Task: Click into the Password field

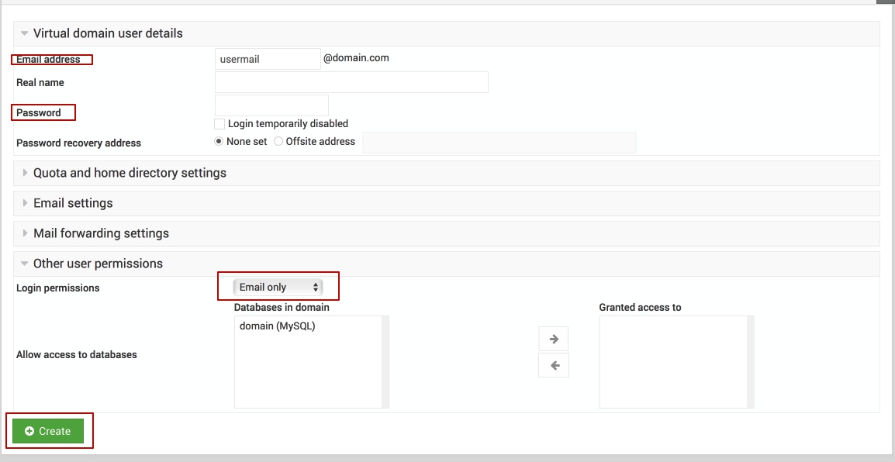Action: point(271,105)
